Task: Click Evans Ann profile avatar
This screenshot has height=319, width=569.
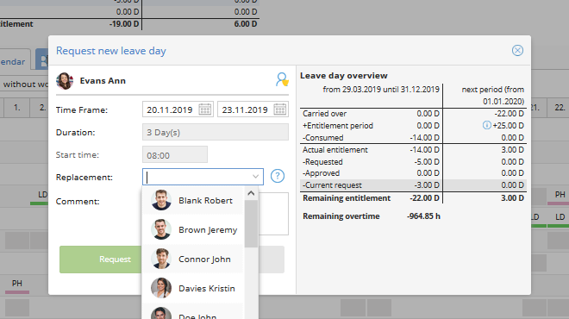Action: point(65,80)
